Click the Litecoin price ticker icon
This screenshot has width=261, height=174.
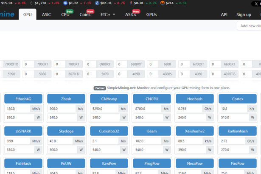pyautogui.click(x=97, y=3)
